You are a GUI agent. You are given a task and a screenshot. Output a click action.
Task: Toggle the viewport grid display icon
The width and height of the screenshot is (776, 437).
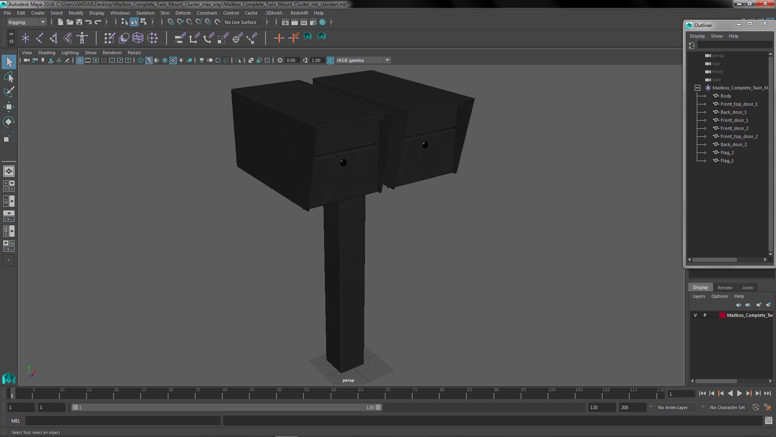pyautogui.click(x=80, y=60)
